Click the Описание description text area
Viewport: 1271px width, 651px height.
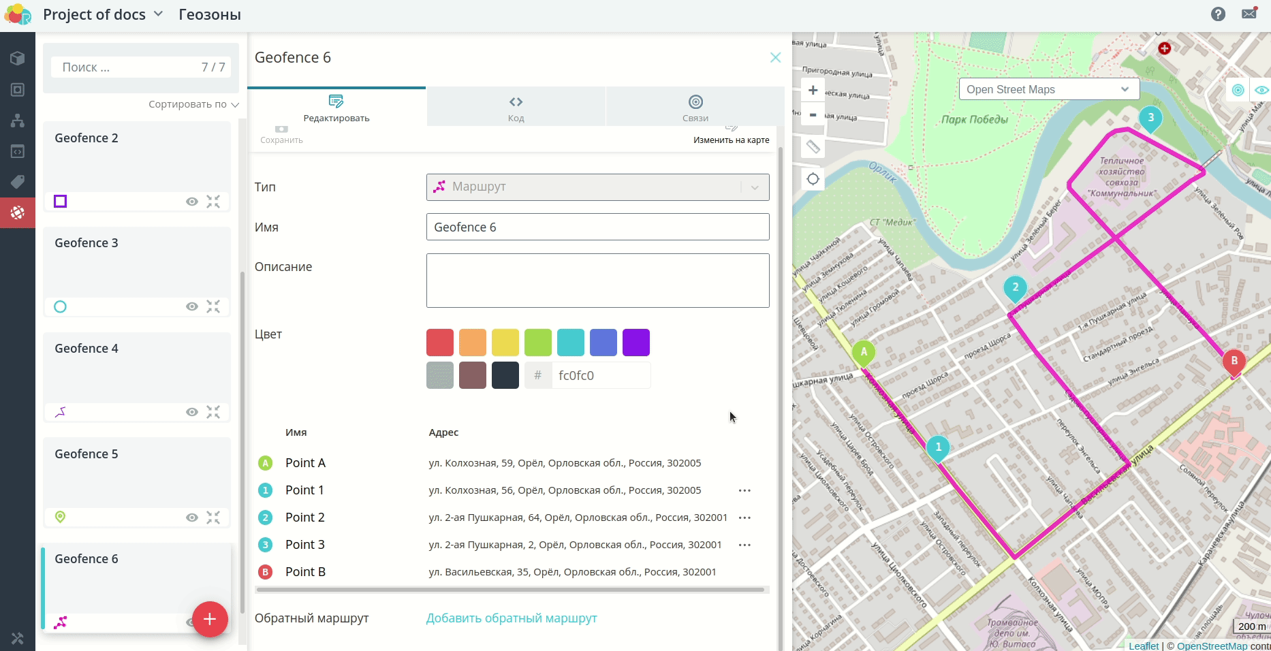[597, 281]
